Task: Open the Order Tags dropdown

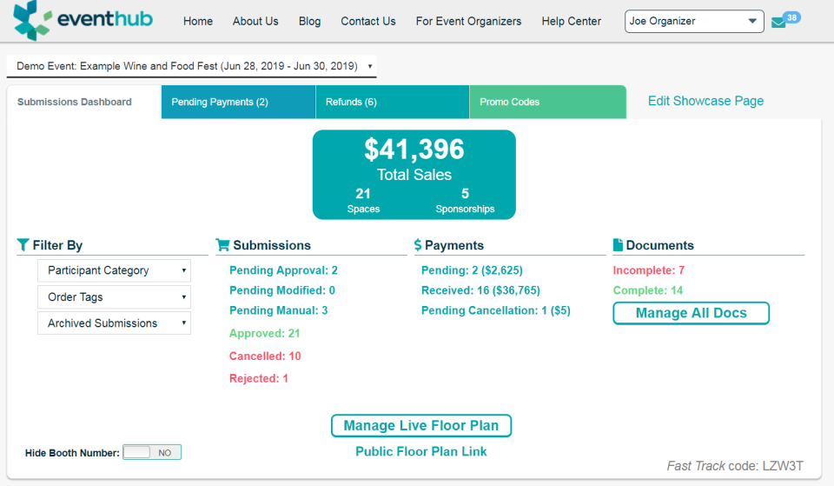Action: click(114, 296)
